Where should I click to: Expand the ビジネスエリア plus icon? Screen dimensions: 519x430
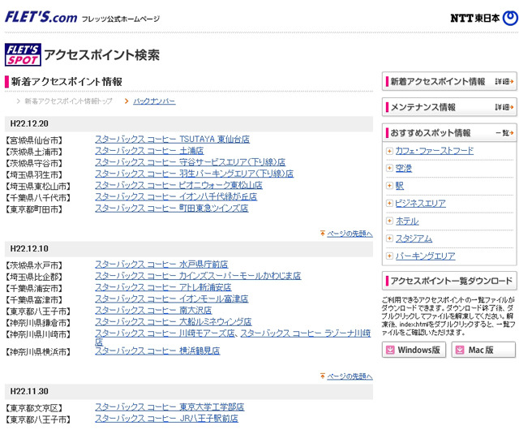[389, 203]
